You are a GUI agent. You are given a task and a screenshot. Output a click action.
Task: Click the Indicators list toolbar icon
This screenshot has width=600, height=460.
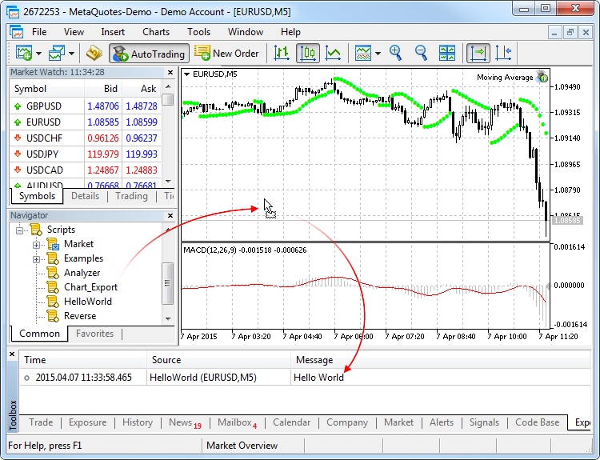(x=362, y=53)
